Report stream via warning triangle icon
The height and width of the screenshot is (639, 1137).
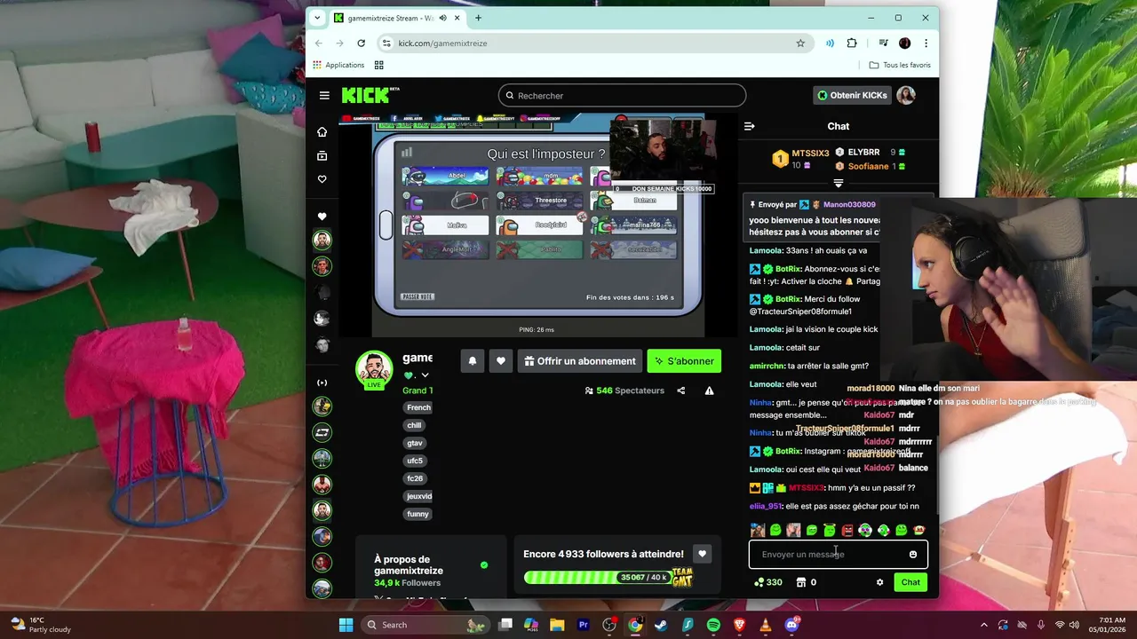tap(709, 390)
